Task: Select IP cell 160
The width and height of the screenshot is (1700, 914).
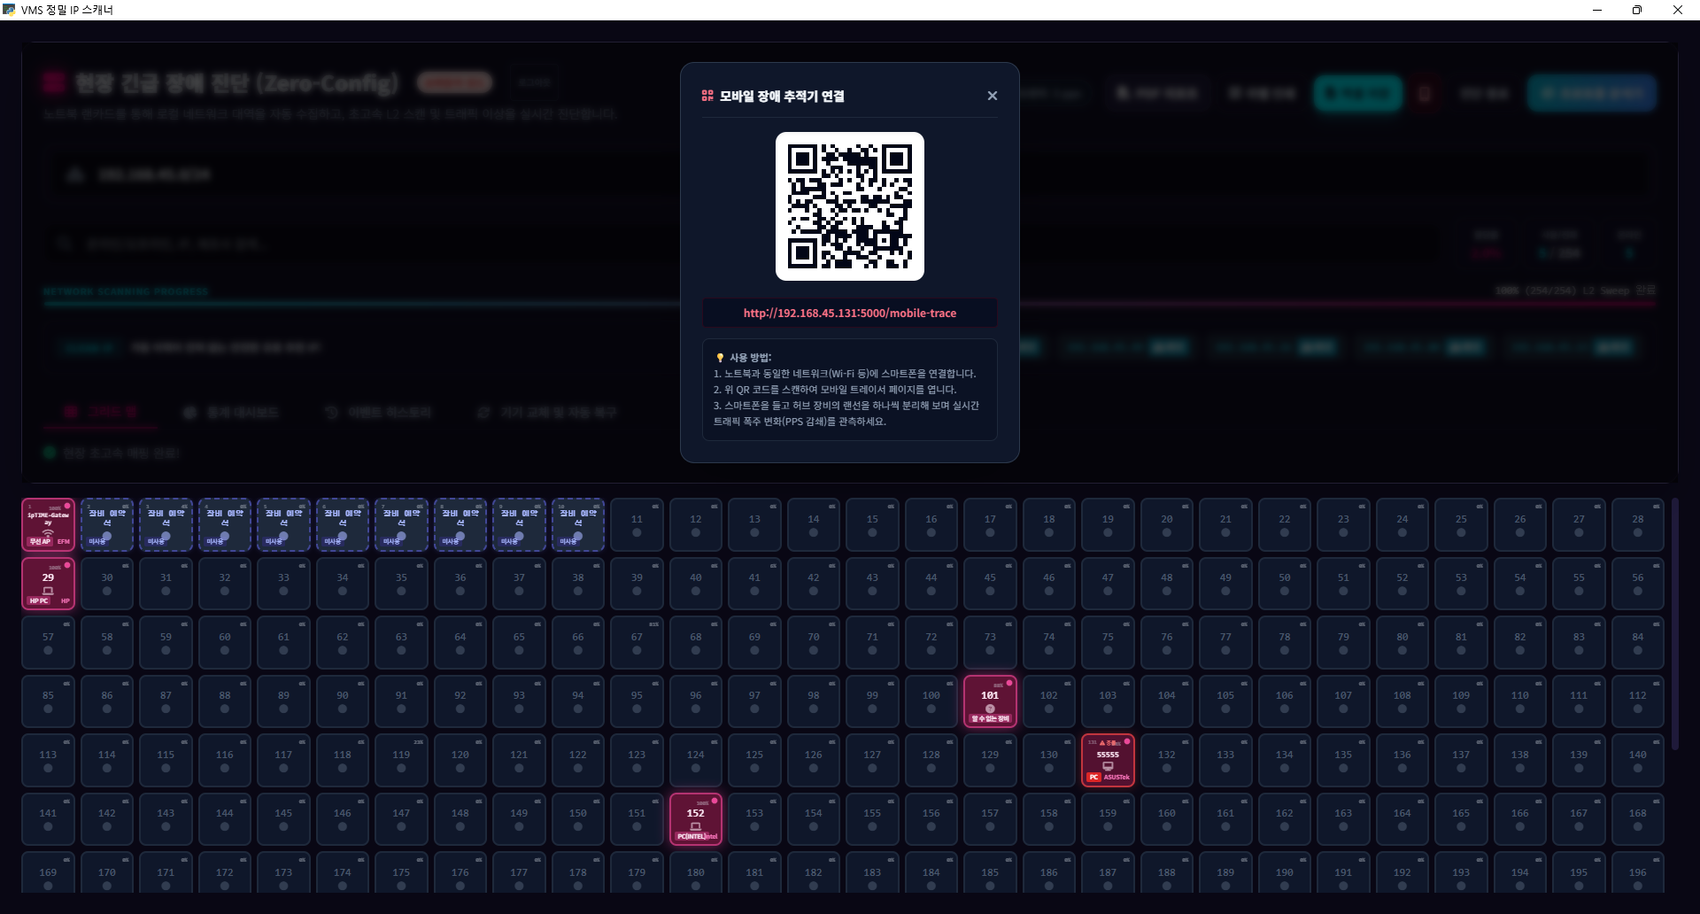Action: [1167, 819]
